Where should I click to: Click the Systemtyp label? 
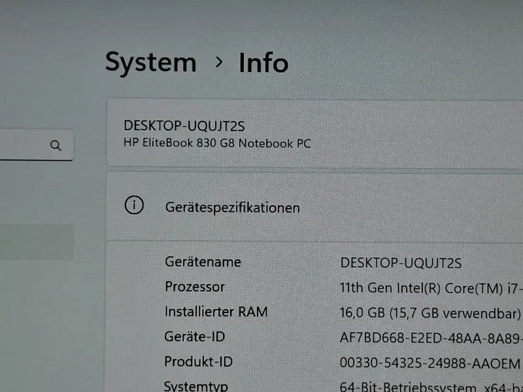click(x=195, y=386)
